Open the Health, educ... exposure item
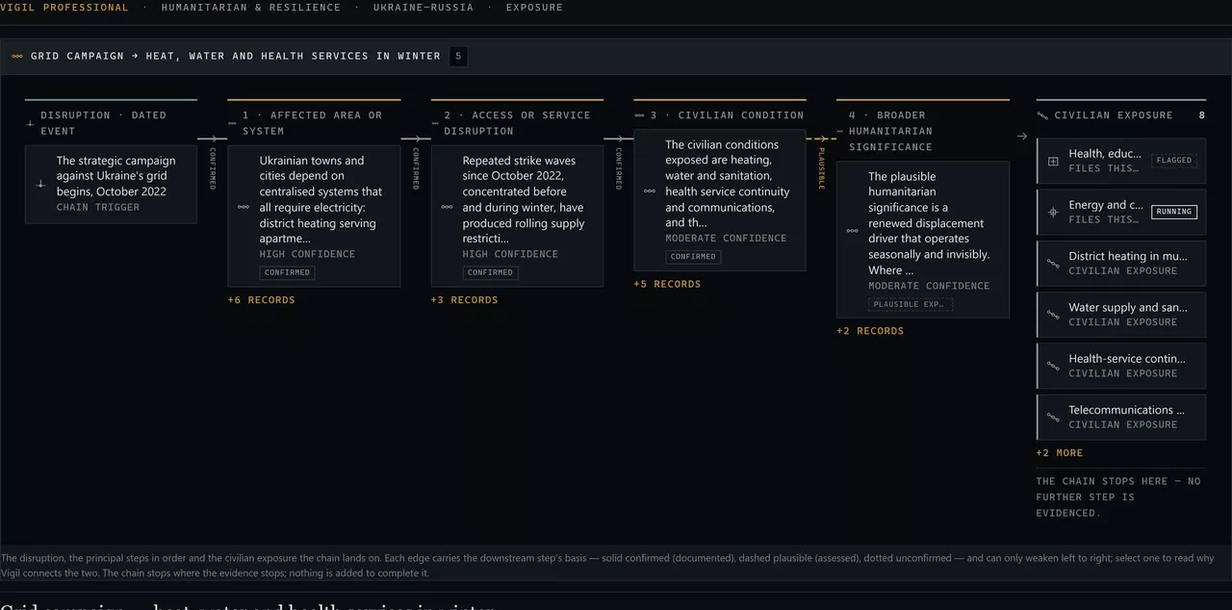 (x=1121, y=161)
